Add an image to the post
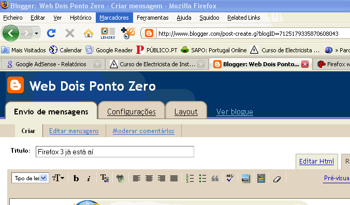The height and width of the screenshot is (205, 350). point(245,178)
